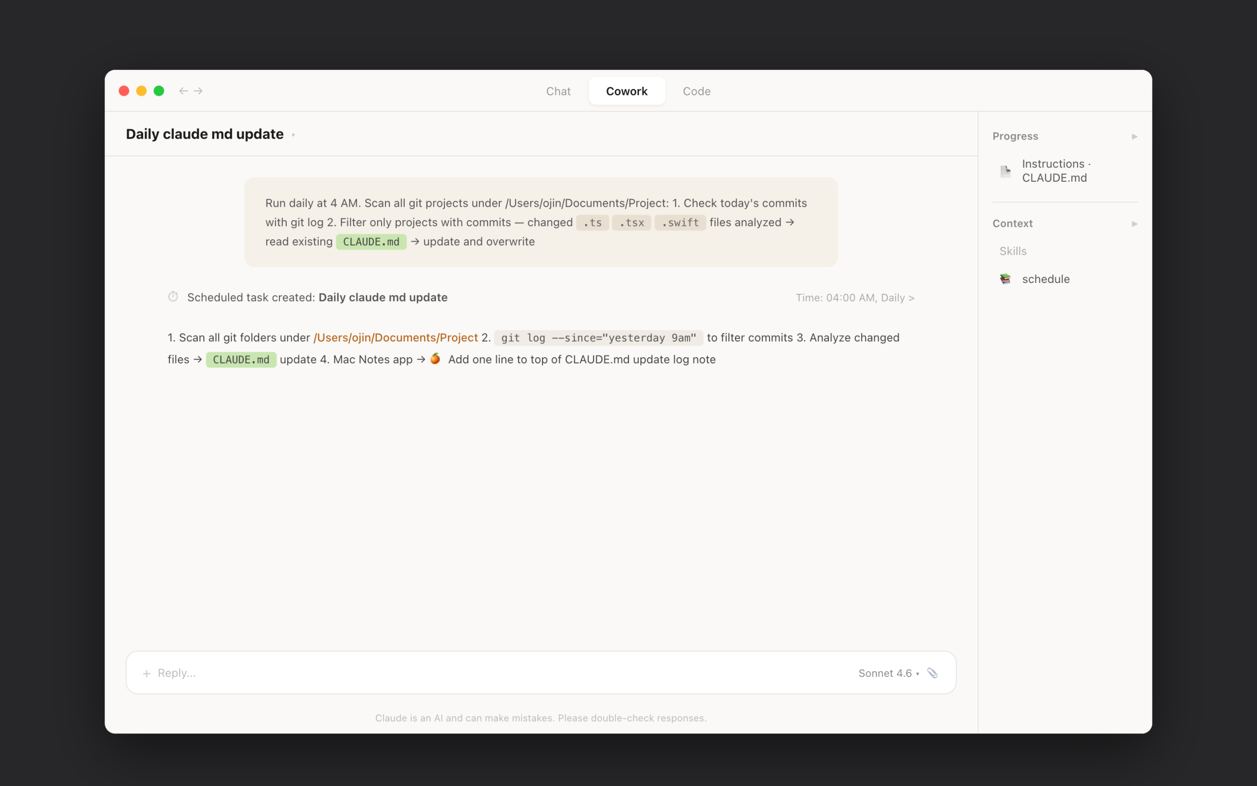Click the paperclip attachment icon
The height and width of the screenshot is (786, 1257).
(x=932, y=673)
